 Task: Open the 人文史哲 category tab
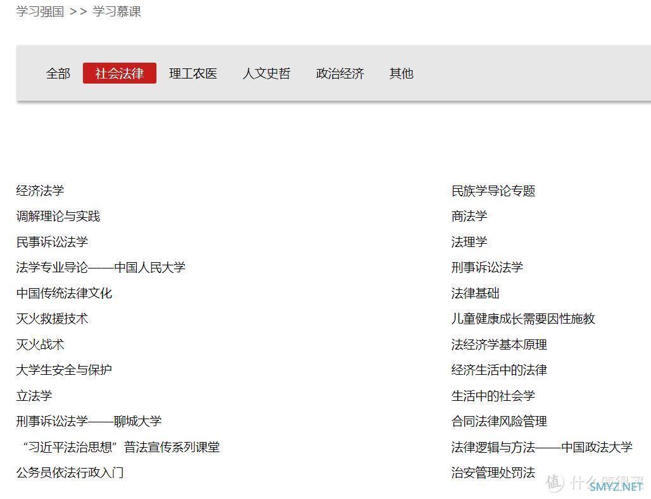266,73
